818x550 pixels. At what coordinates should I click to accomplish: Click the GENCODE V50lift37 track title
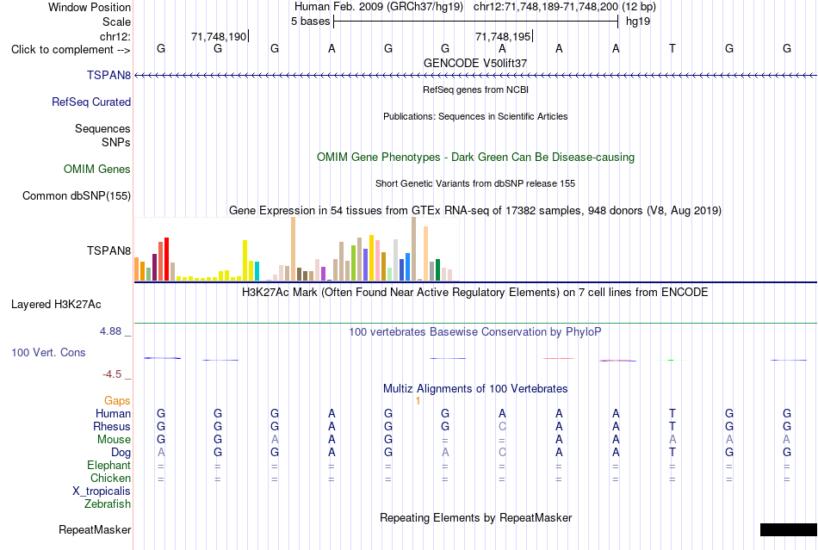(x=475, y=63)
